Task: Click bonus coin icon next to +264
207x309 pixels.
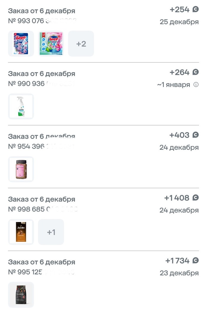Action: coord(195,72)
